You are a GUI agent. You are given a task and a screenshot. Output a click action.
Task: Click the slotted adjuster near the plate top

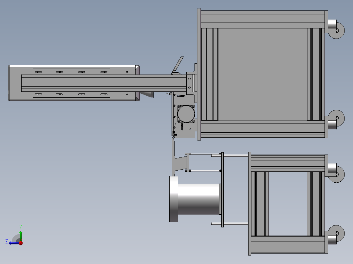coord(180,96)
